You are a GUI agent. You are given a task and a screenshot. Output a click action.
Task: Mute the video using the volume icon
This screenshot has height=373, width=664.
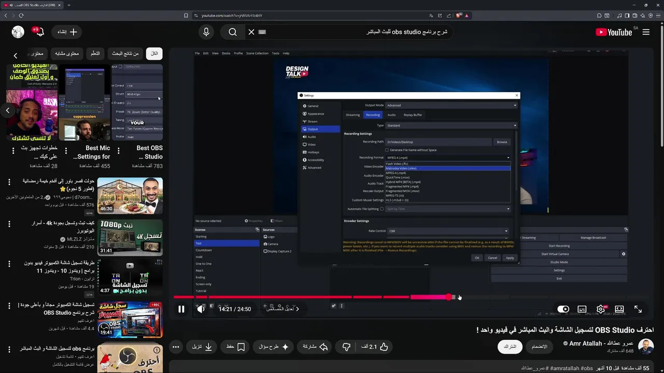201,309
